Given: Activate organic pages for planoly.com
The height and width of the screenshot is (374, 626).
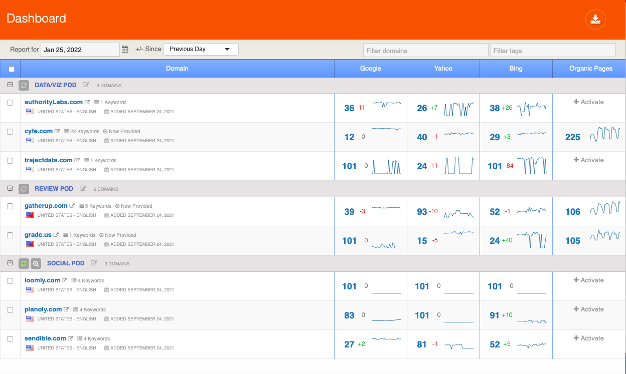Looking at the screenshot, I should click(589, 309).
